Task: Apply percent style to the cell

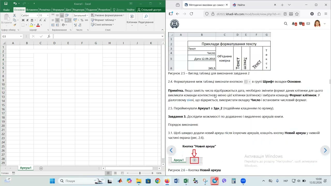Action: tap(82, 20)
